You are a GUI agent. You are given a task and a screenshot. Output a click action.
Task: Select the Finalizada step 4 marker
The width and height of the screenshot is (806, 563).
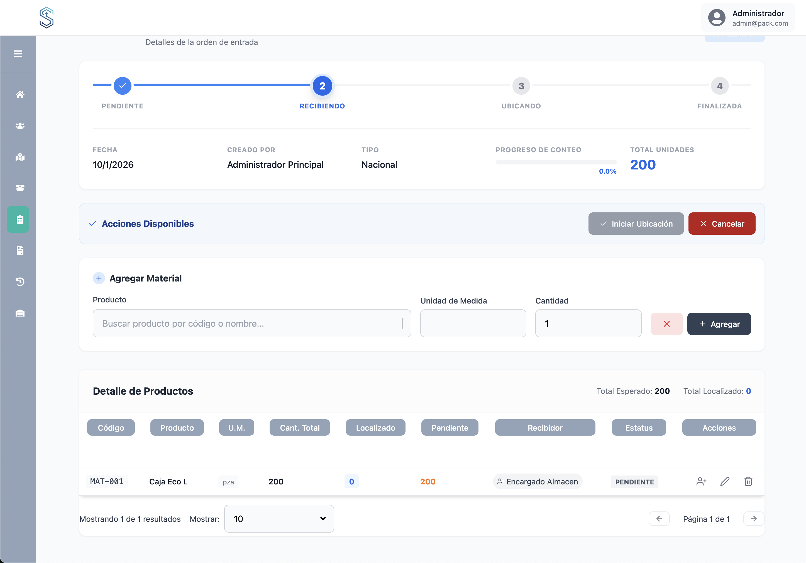(x=719, y=86)
